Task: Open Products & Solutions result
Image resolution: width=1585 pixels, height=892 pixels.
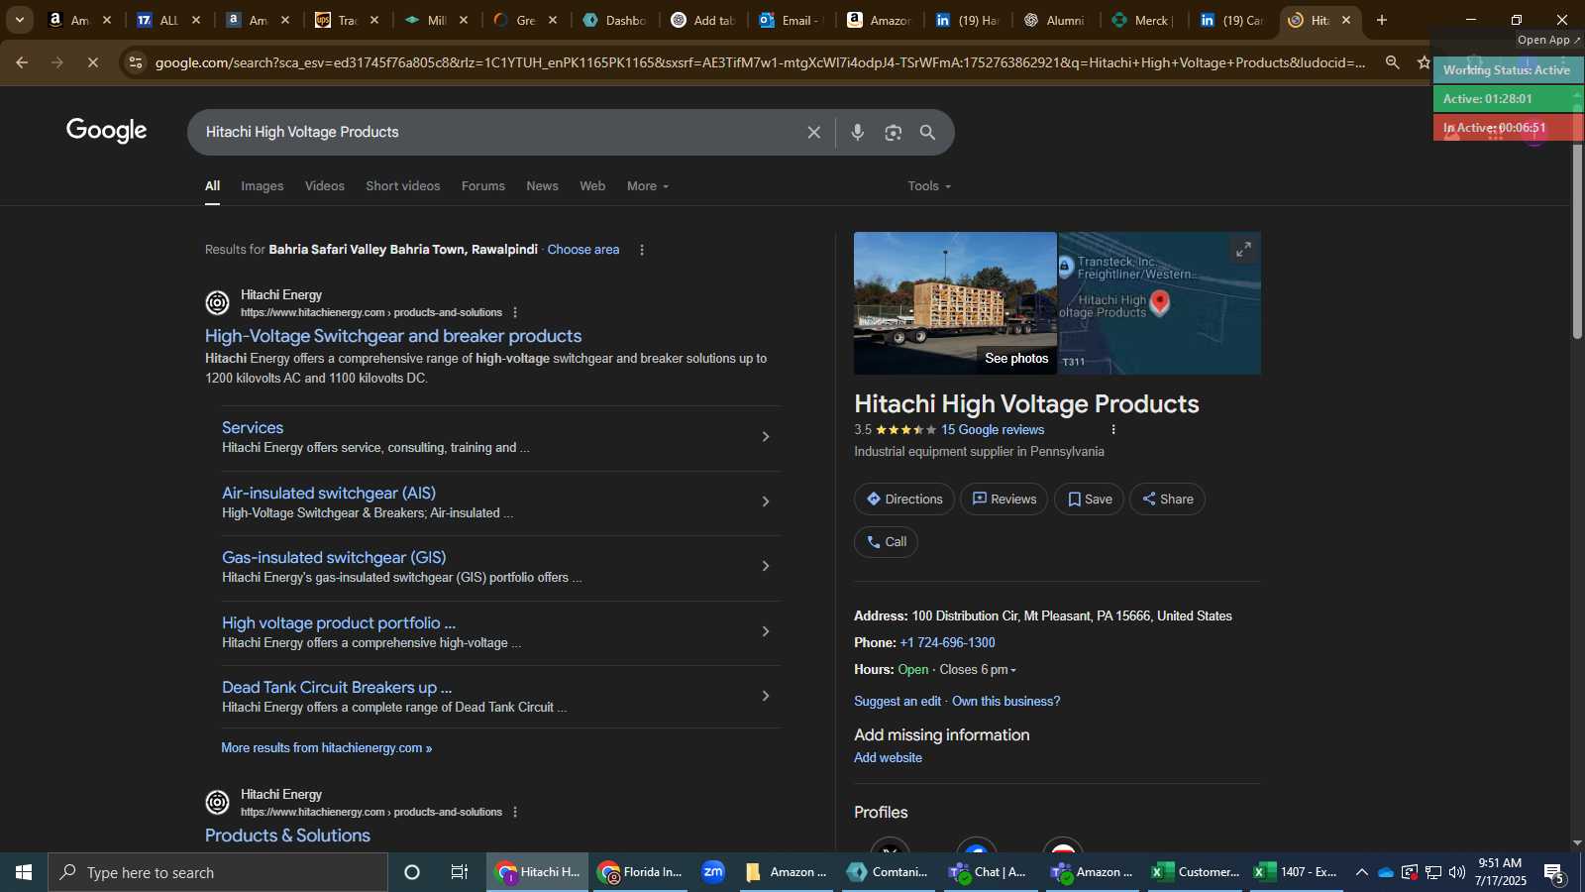Action: [287, 836]
